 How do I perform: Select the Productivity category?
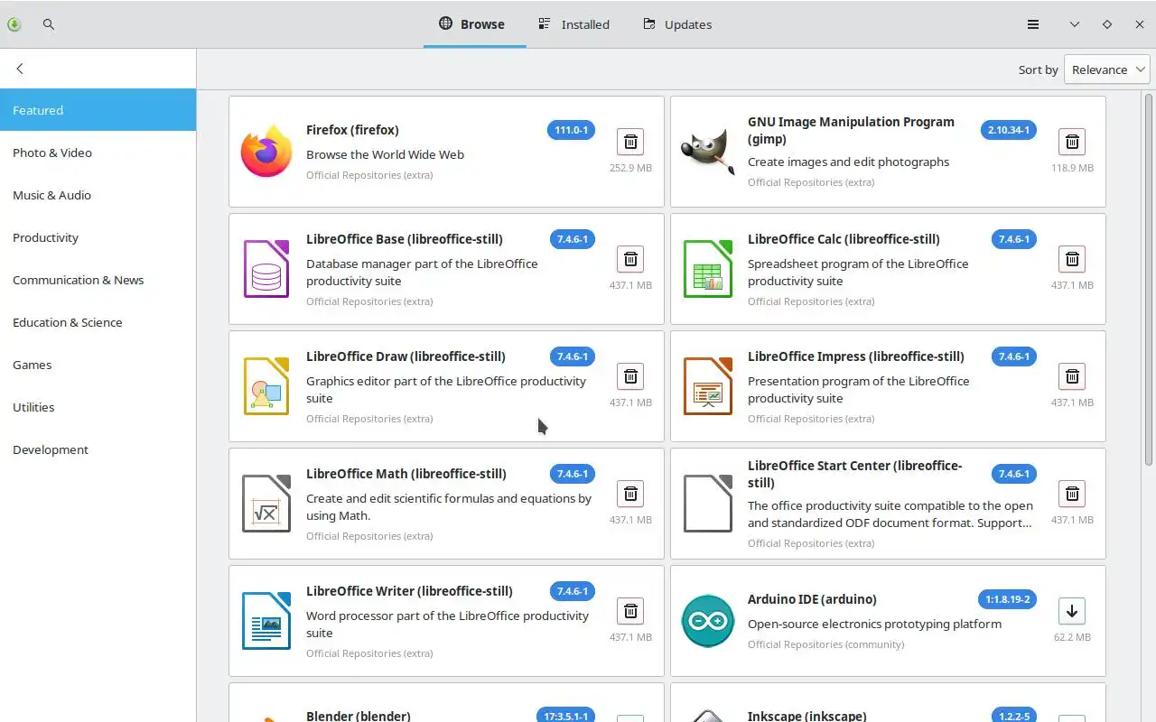tap(98, 237)
